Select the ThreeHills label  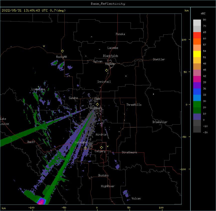point(134,105)
